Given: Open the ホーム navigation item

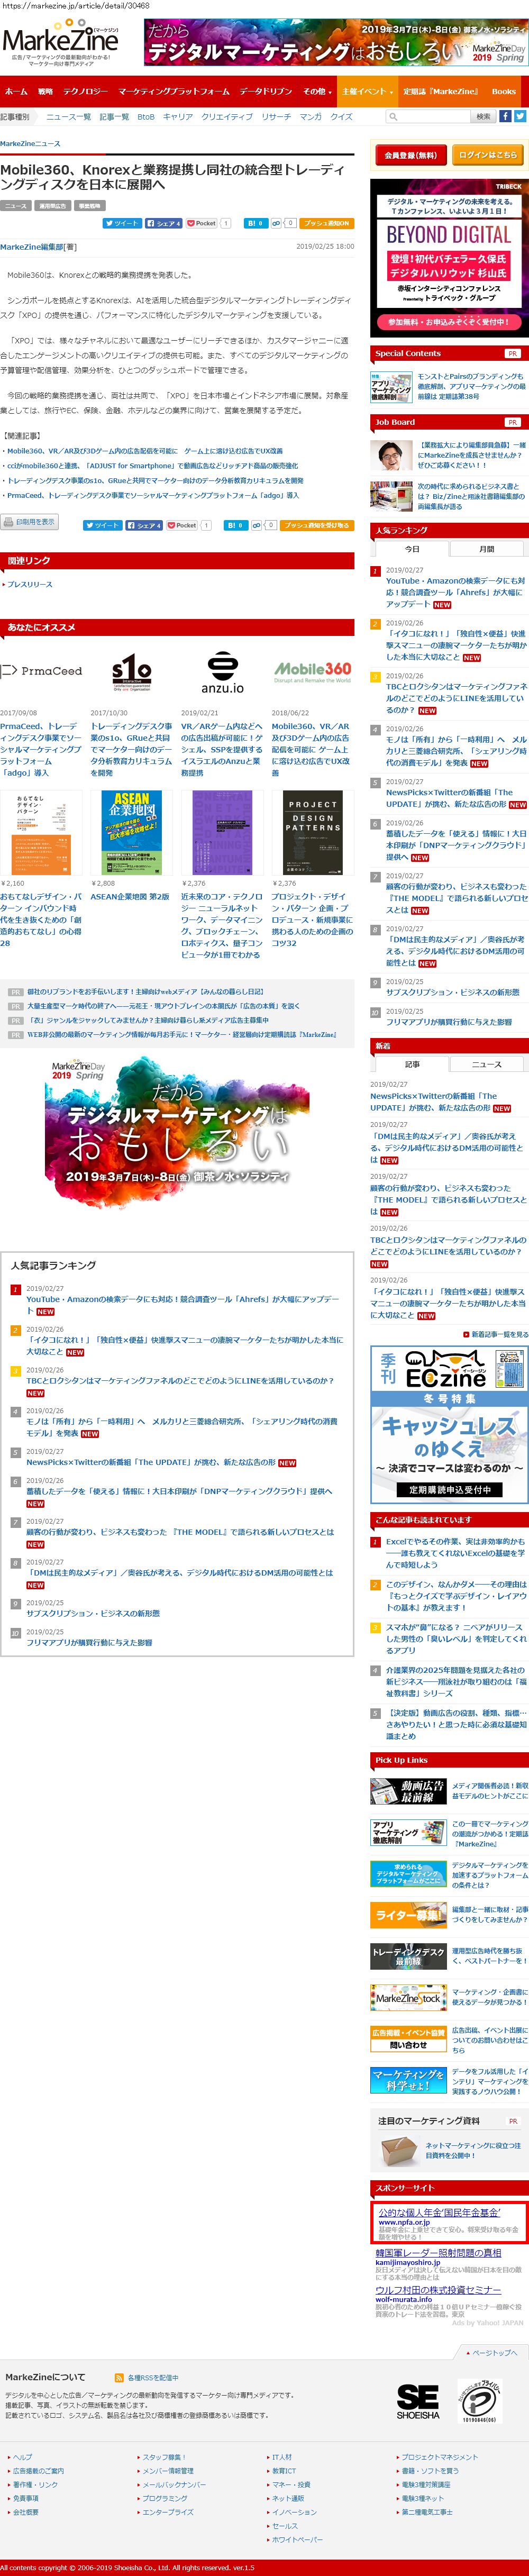Looking at the screenshot, I should pos(16,91).
